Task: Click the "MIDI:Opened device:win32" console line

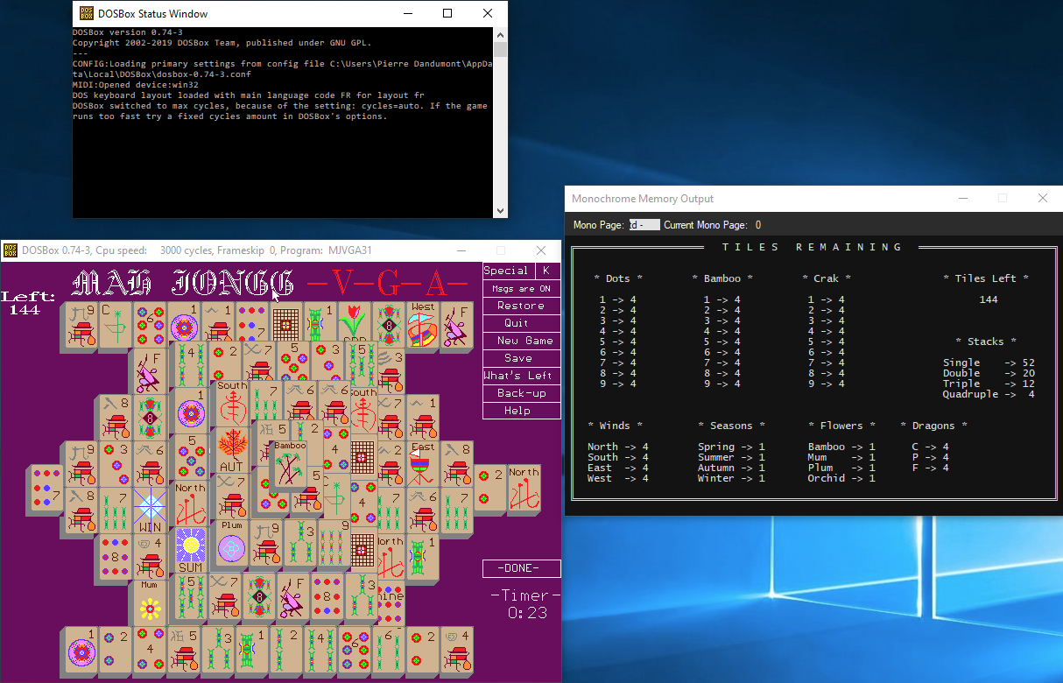Action: pos(135,85)
